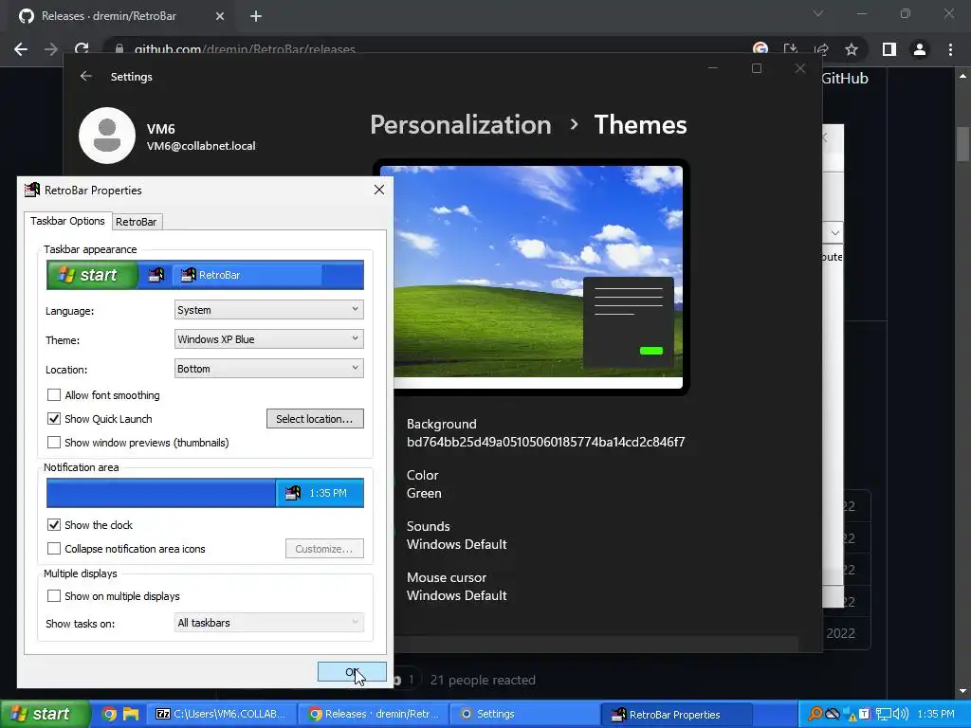This screenshot has height=728, width=971.
Task: Click Chrome forward navigation arrow
Action: pyautogui.click(x=51, y=49)
